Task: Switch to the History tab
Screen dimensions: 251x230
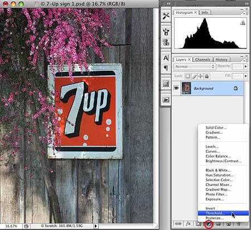Action: tap(221, 60)
